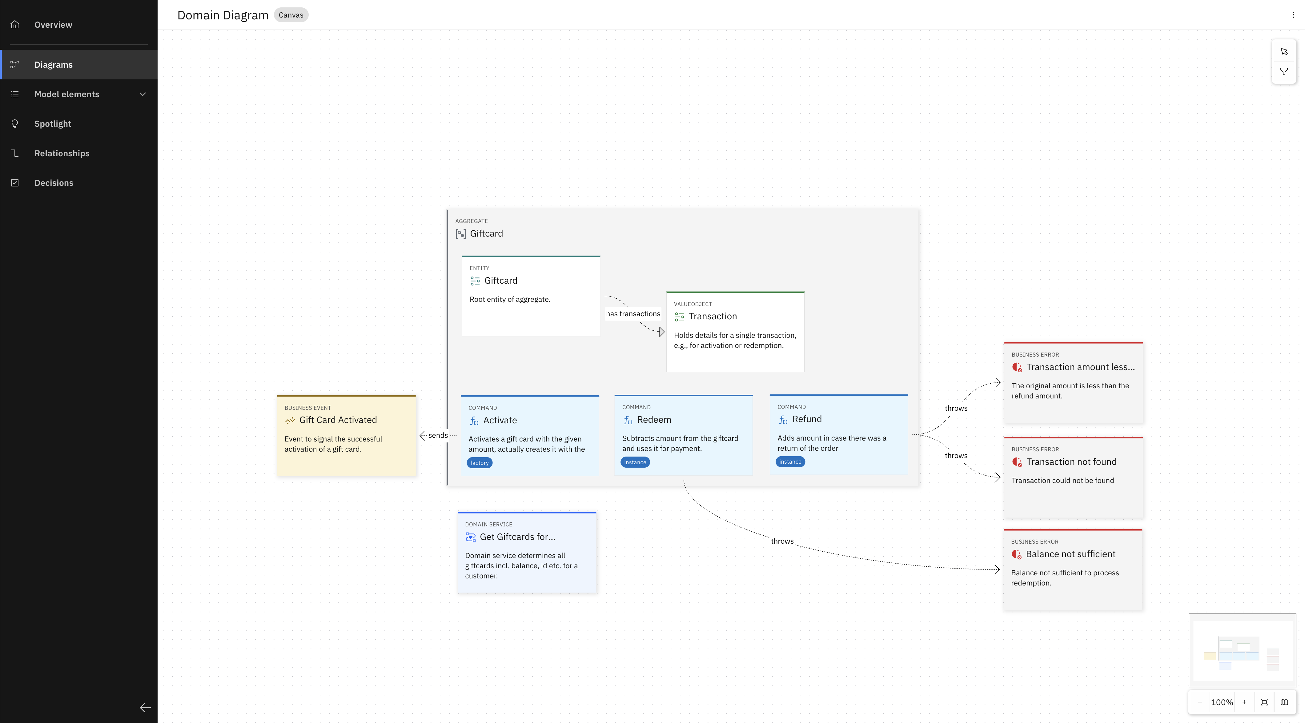Toggle the minimap icon

coord(1284,702)
